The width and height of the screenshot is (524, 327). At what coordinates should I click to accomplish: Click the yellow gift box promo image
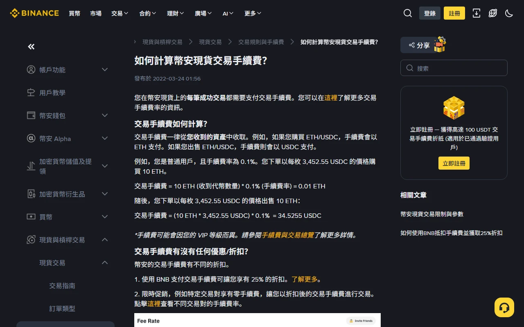click(454, 108)
